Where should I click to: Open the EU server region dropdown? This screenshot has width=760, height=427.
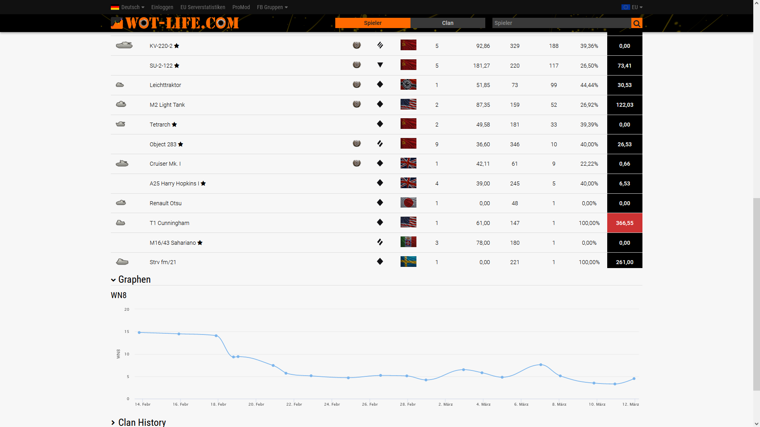pyautogui.click(x=632, y=7)
